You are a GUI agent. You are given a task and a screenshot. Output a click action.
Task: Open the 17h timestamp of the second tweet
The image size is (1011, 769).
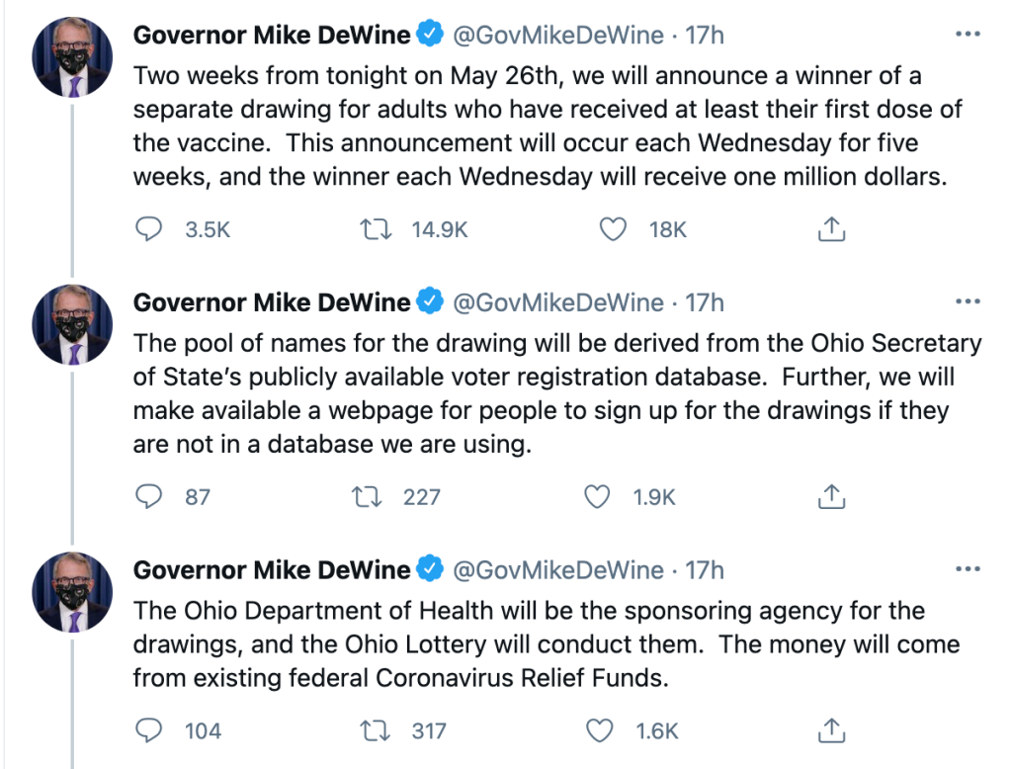705,302
